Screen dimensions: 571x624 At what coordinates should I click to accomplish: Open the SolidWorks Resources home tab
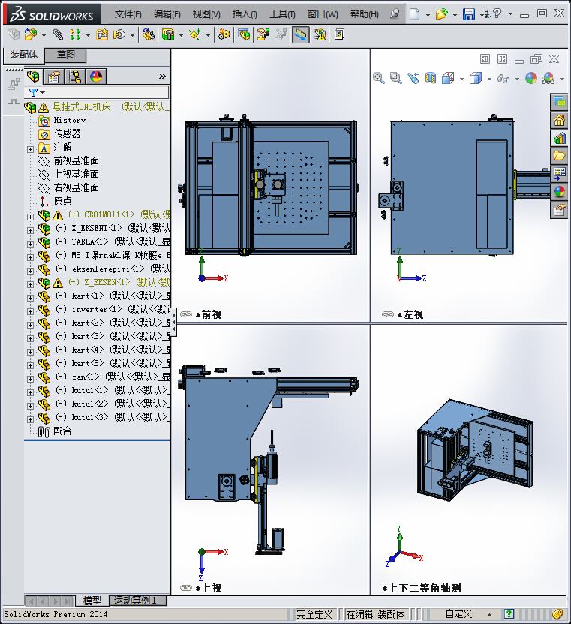(x=560, y=120)
